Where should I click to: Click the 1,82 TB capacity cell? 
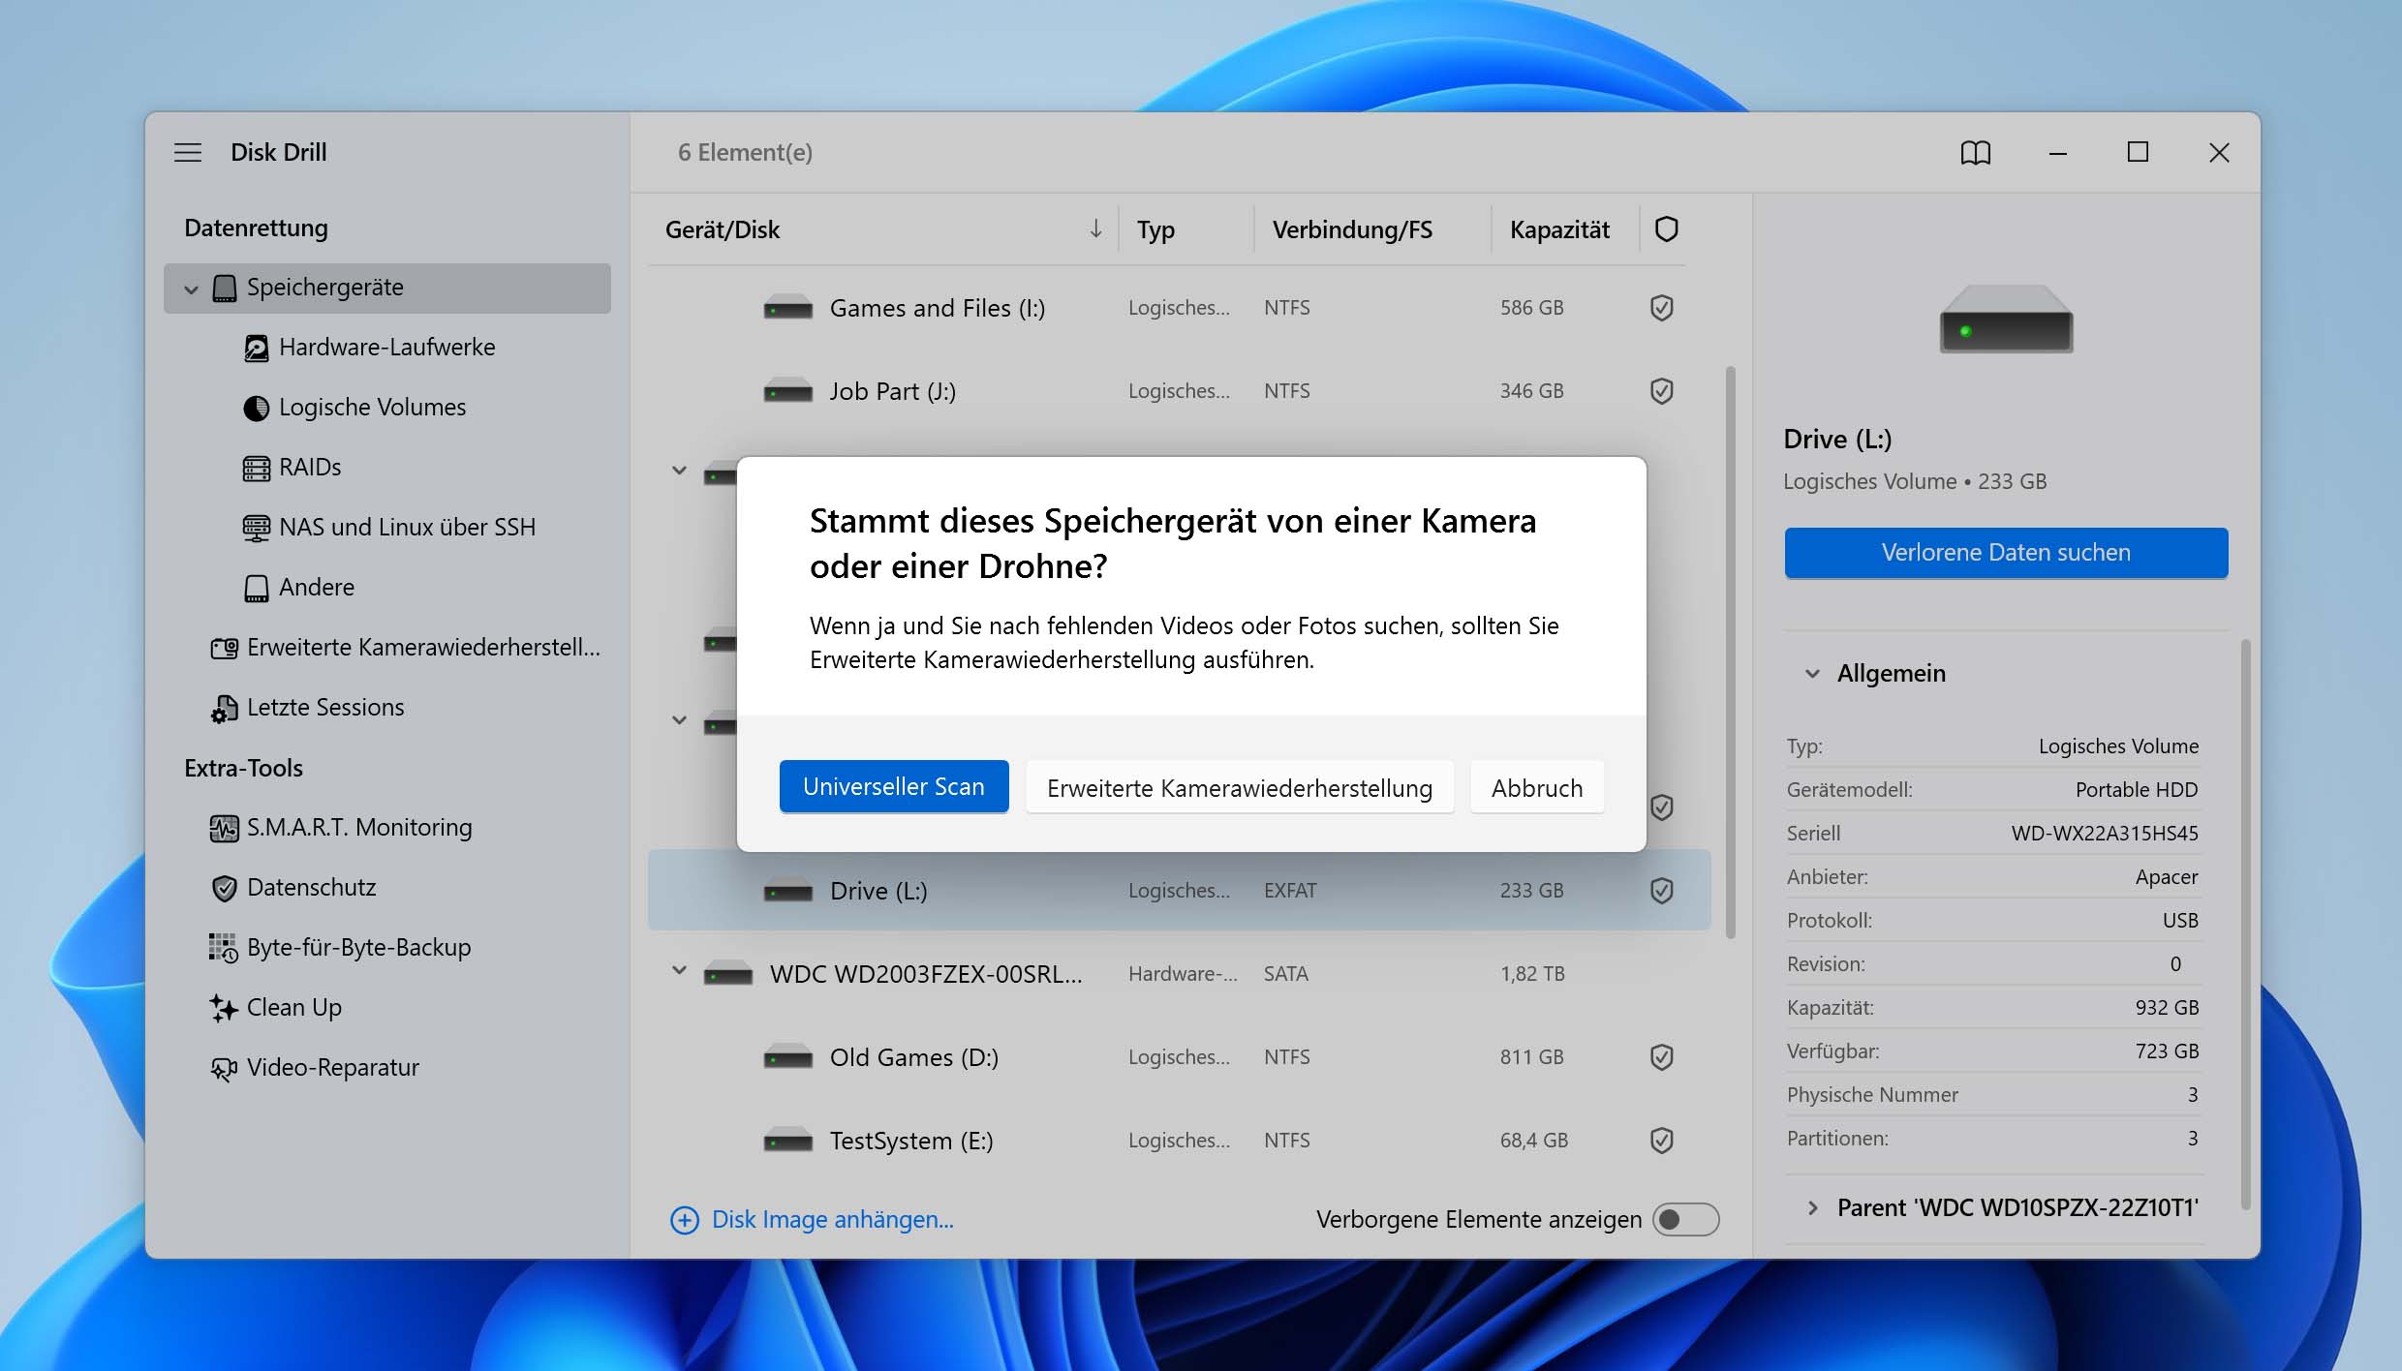1532,974
